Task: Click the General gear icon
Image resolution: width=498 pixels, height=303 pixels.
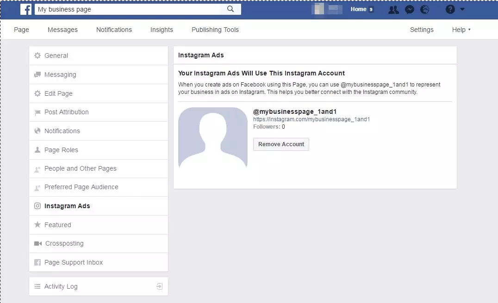Action: coord(37,56)
